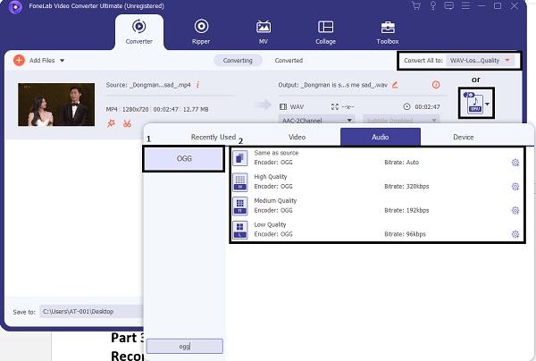The image size is (536, 361).
Task: Open the AAC-2Channel audio track dropdown
Action: coord(316,121)
